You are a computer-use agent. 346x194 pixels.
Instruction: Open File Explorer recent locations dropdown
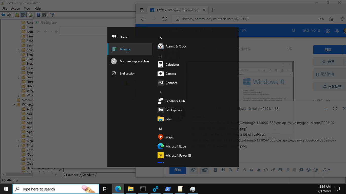click(51, 32)
